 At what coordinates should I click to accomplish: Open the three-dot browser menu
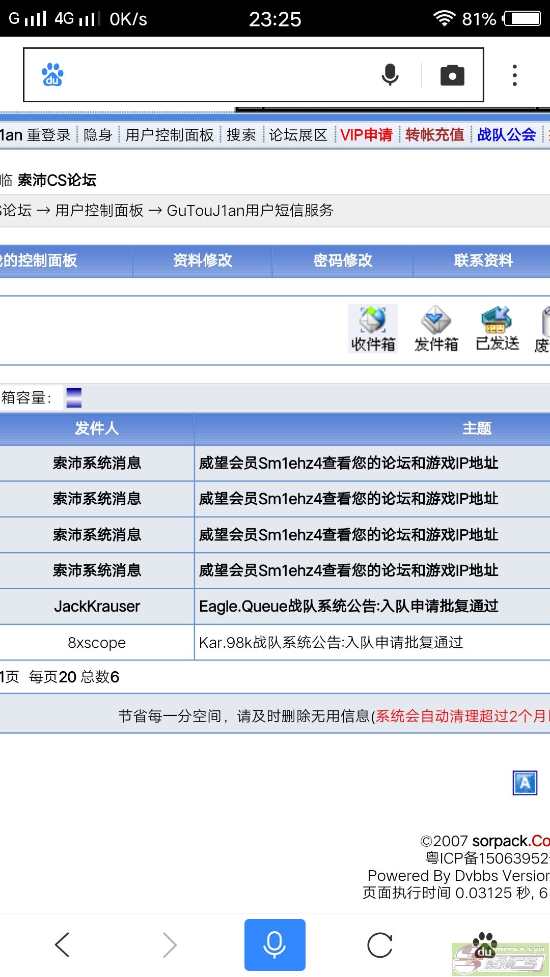(515, 75)
